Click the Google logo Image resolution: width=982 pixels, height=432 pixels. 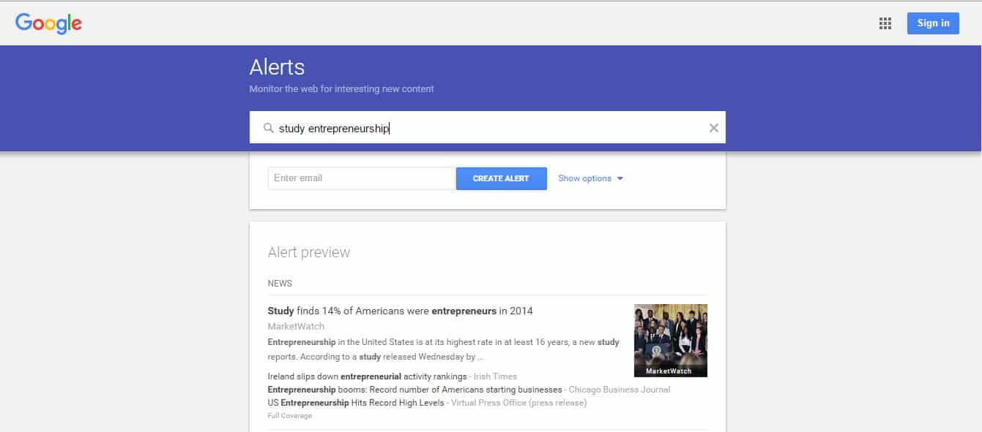(x=48, y=23)
